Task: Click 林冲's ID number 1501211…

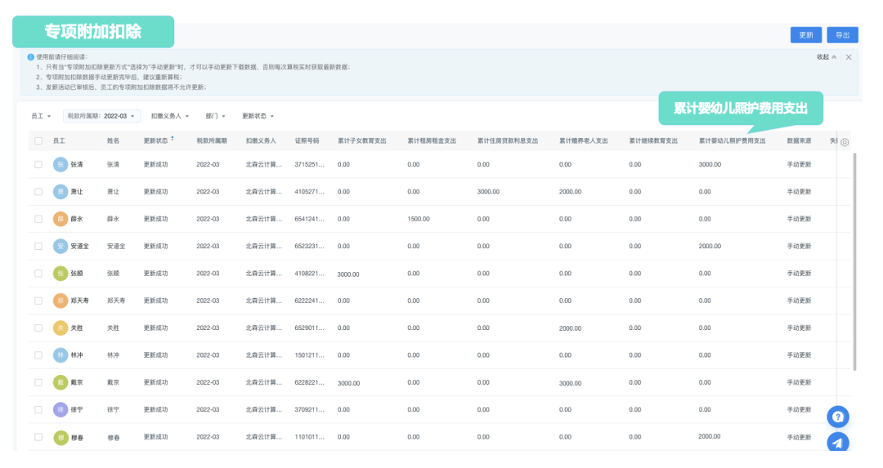Action: [x=309, y=355]
